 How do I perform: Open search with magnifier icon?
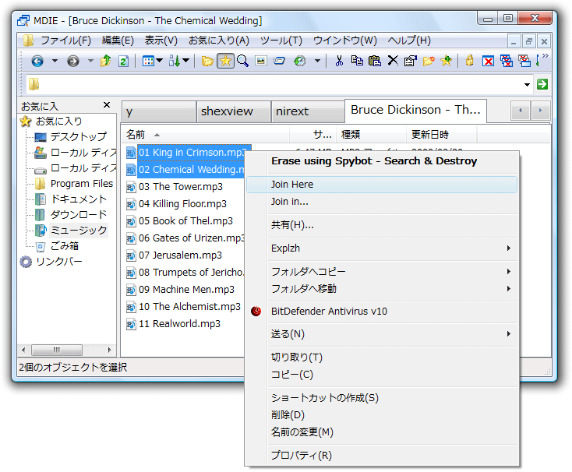pos(242,61)
